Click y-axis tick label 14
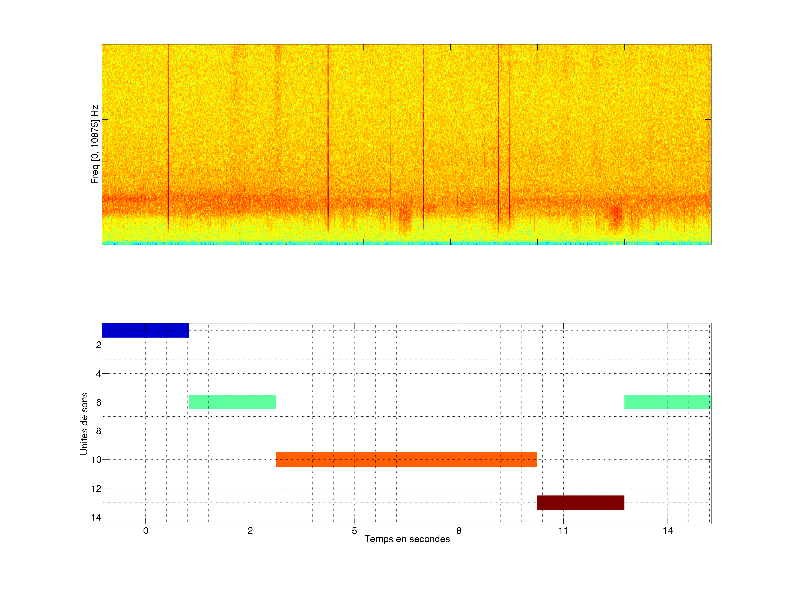Image resolution: width=786 pixels, height=589 pixels. [x=96, y=517]
